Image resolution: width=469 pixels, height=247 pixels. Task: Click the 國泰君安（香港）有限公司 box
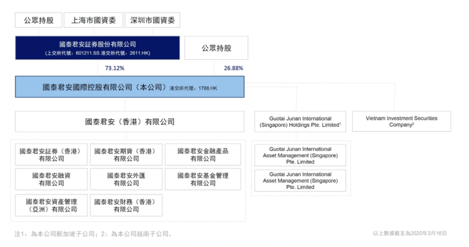(x=130, y=122)
